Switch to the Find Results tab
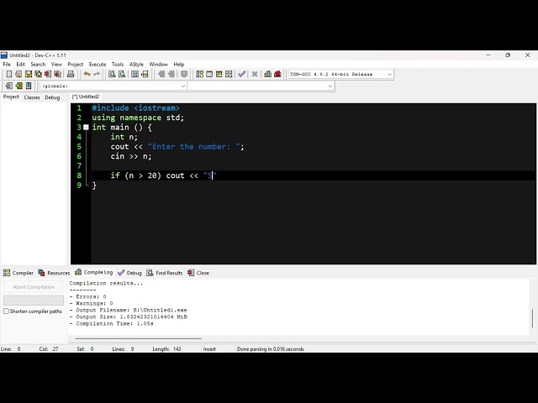 click(x=165, y=273)
